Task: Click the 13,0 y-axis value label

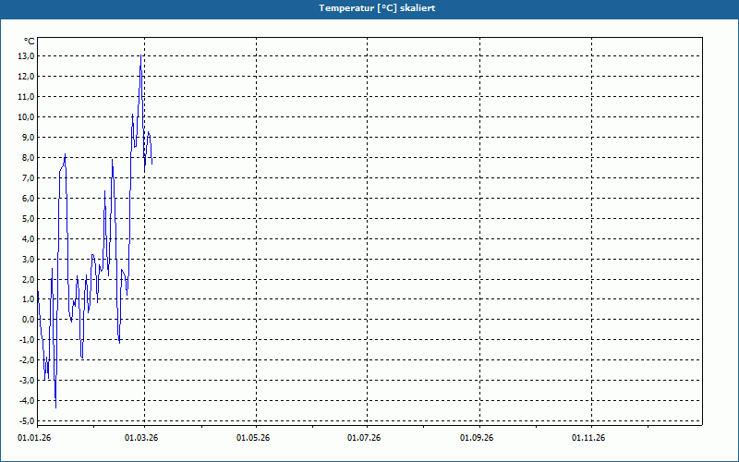Action: click(26, 56)
